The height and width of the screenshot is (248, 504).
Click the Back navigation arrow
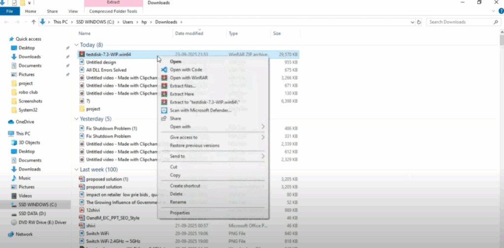point(7,22)
